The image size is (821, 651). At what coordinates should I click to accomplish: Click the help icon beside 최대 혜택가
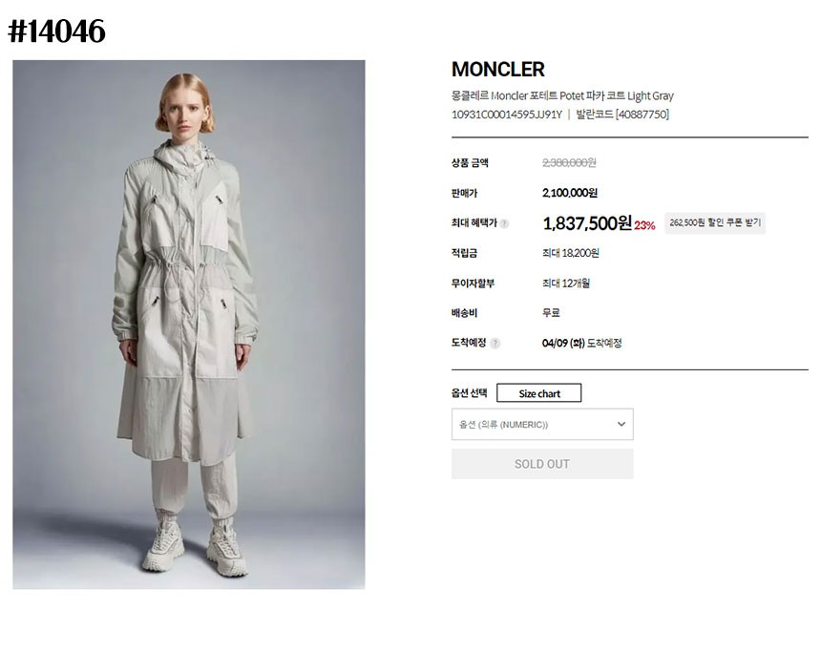[x=504, y=223]
